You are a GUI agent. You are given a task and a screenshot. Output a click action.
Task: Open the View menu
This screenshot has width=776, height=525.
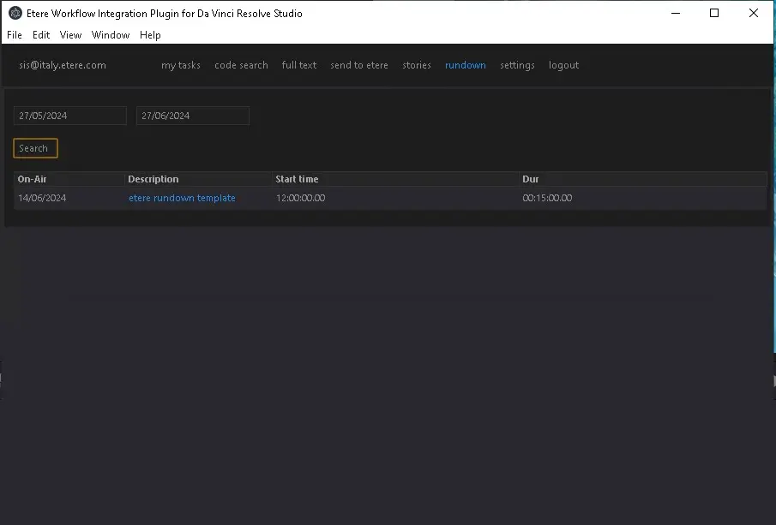point(70,35)
